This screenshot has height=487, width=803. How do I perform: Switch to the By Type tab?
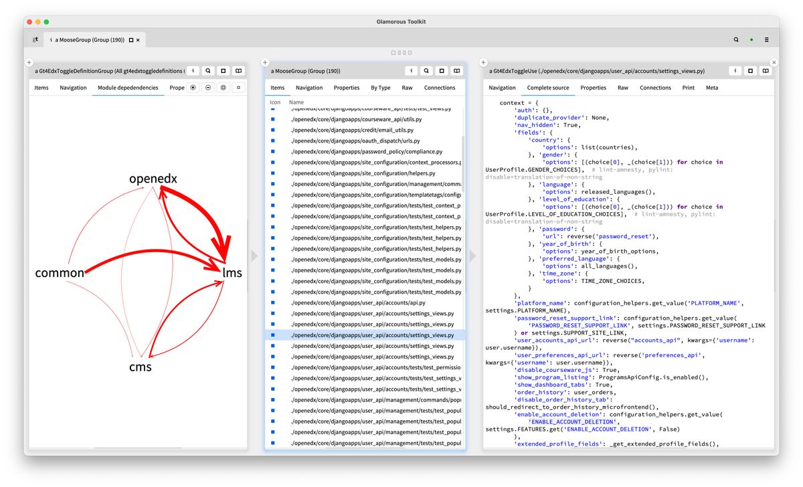[380, 88]
